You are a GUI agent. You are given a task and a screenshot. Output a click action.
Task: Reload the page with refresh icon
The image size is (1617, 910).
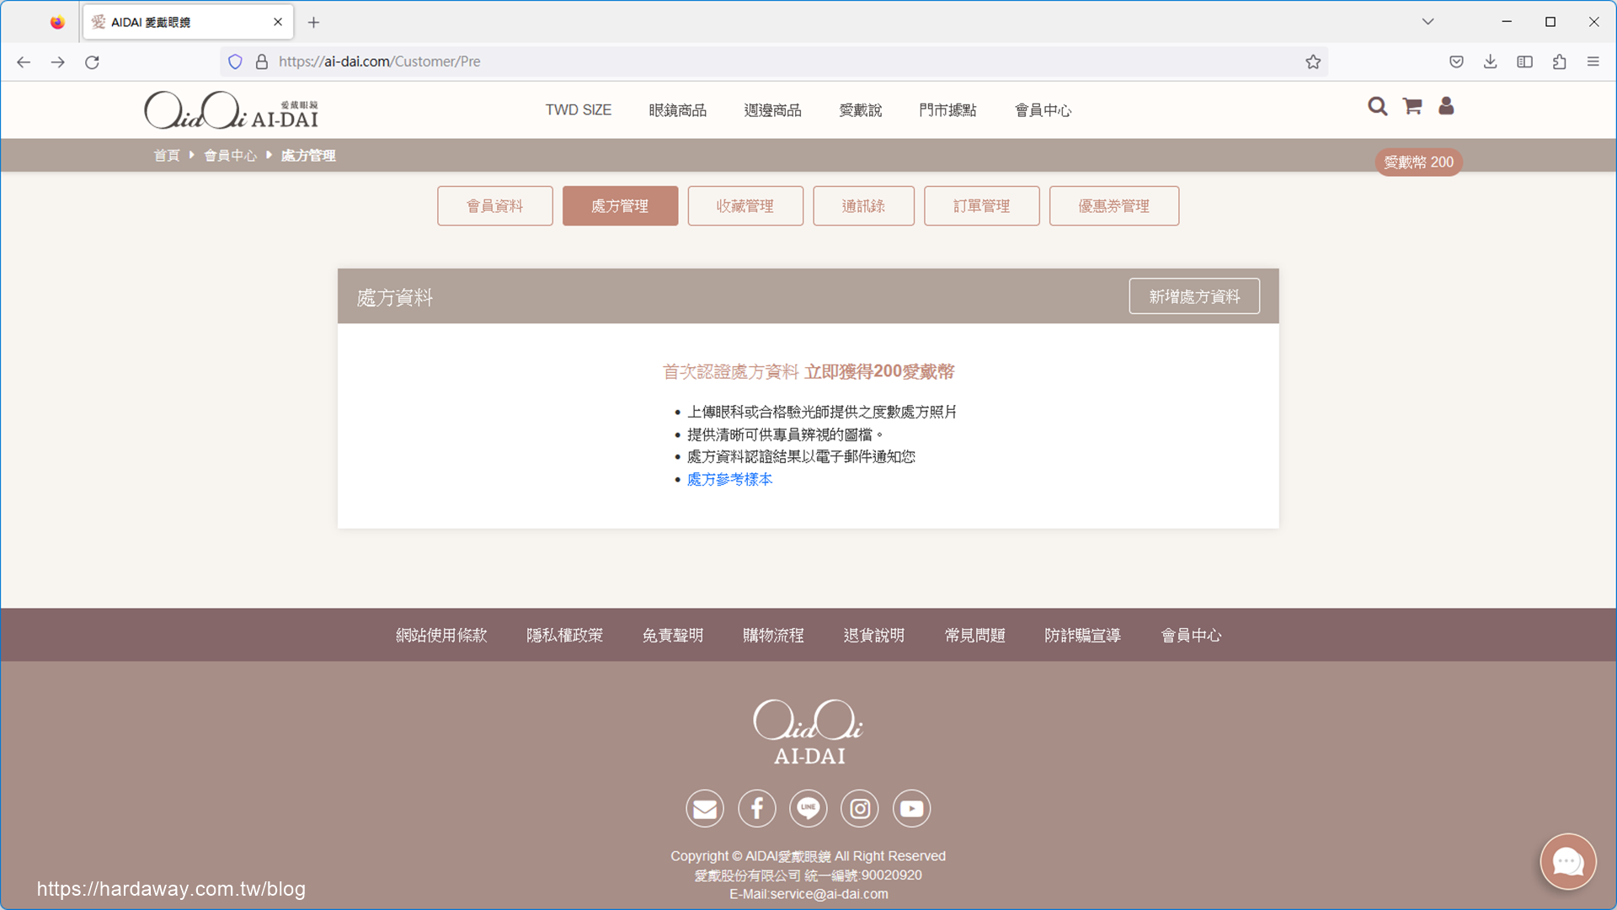93,61
